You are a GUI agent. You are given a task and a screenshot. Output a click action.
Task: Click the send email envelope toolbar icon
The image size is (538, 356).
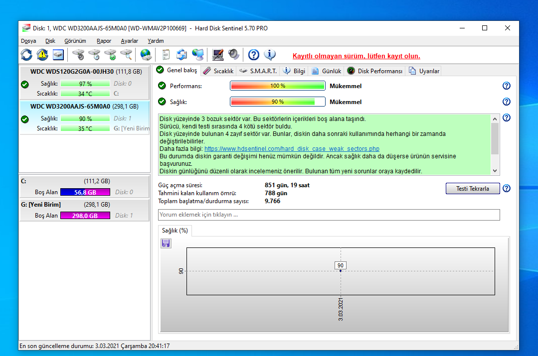(181, 54)
